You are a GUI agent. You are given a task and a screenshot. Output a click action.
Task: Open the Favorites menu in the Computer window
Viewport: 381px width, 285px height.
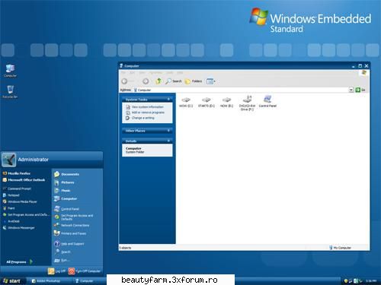pos(155,73)
